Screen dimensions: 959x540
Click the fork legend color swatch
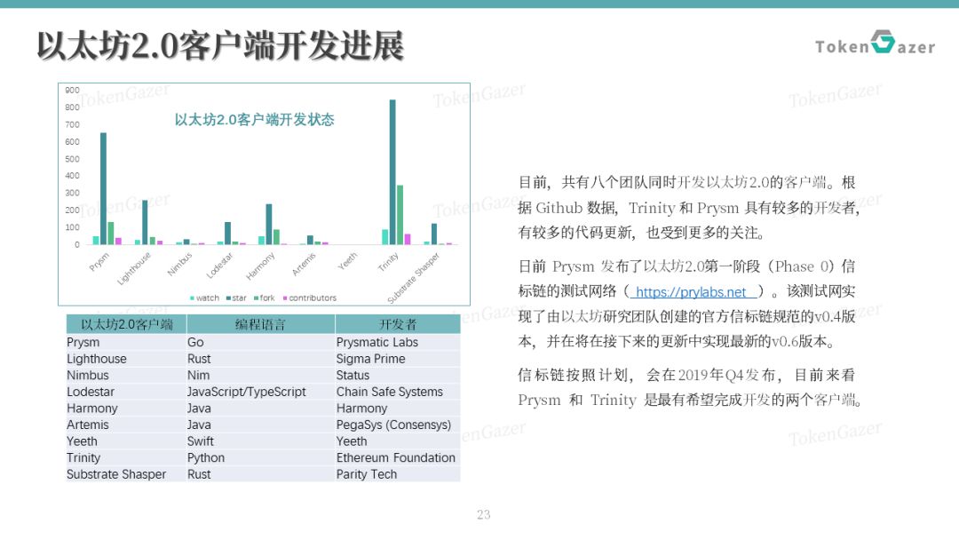pos(256,298)
